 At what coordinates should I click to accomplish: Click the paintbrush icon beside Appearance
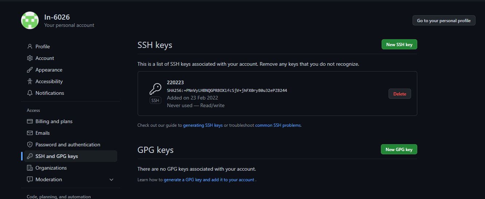tap(30, 70)
